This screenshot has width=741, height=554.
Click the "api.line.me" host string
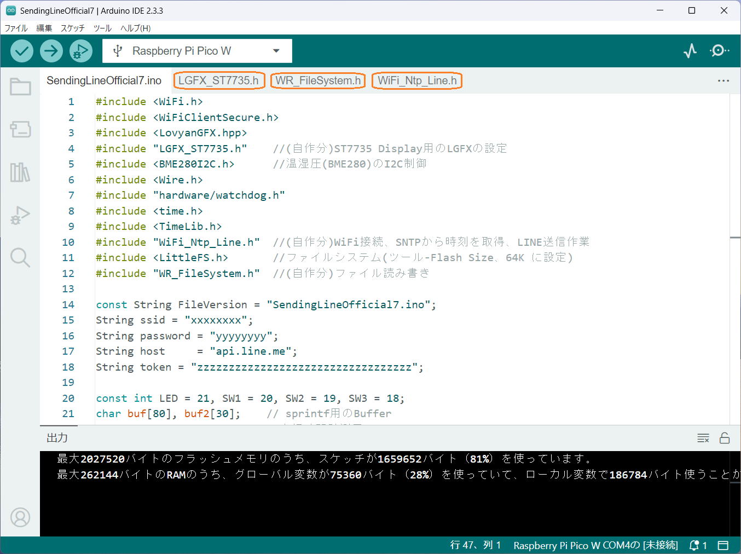click(250, 351)
